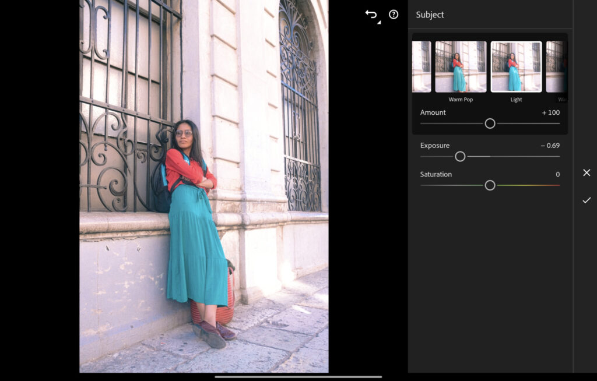The width and height of the screenshot is (597, 381).
Task: Select the partially cropped preset right of Light
Action: [558, 66]
